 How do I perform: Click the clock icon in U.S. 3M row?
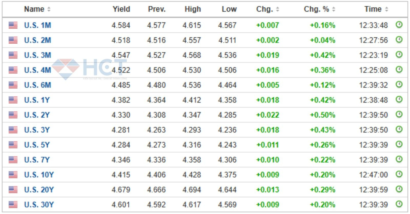[399, 55]
